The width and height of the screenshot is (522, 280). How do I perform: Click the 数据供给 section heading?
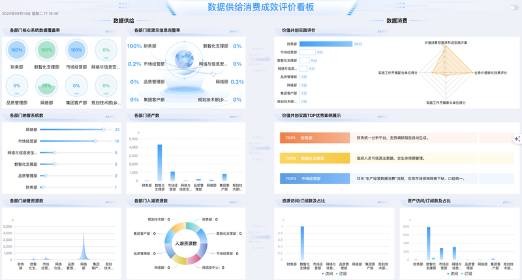coord(124,21)
